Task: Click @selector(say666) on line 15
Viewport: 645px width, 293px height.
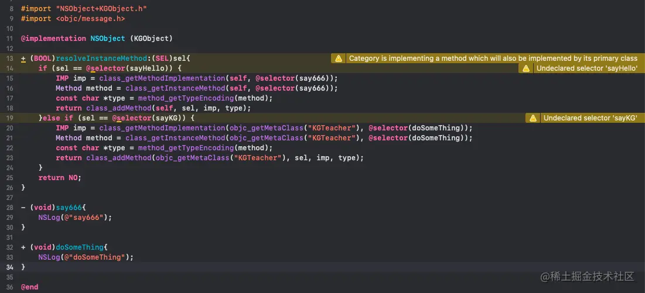Action: 294,78
